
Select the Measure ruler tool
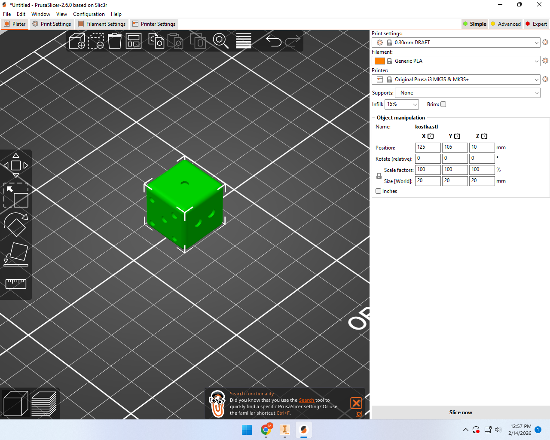[16, 284]
